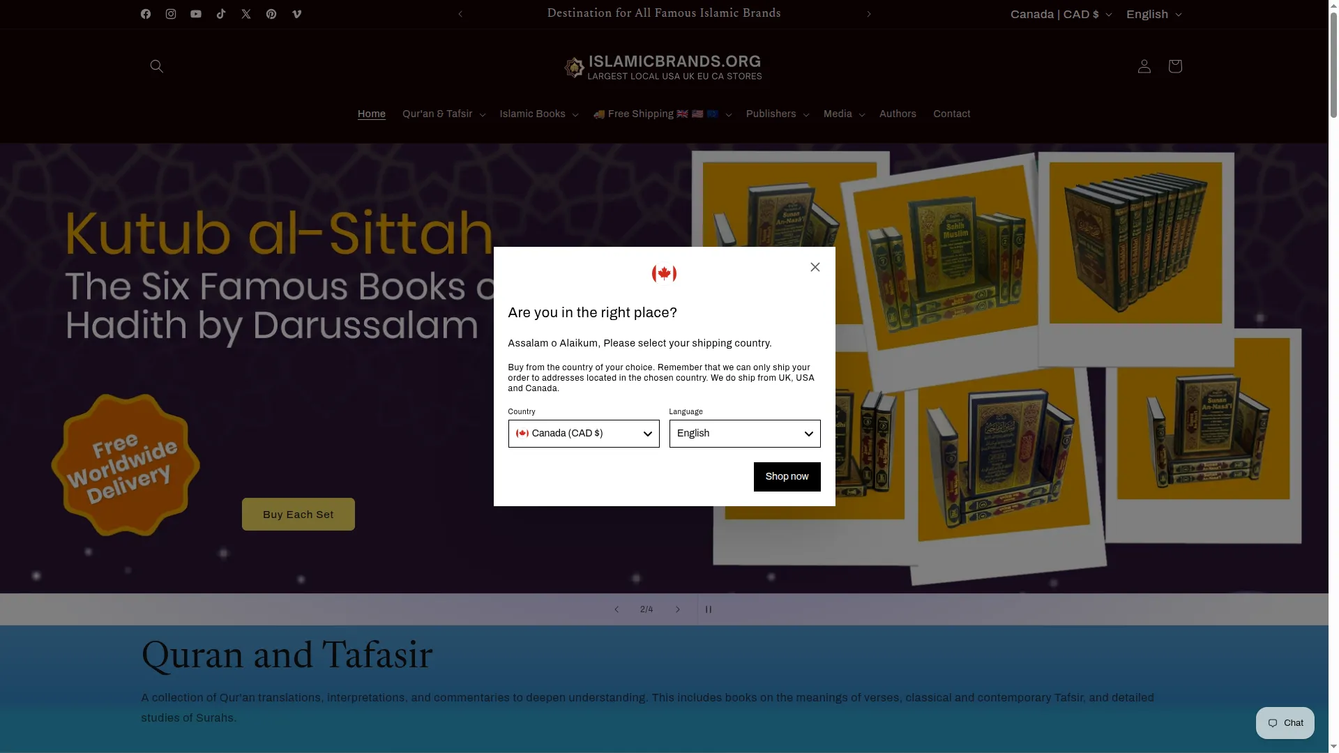Open the Contact menu item
Screen dimensions: 1339x753
[952, 114]
